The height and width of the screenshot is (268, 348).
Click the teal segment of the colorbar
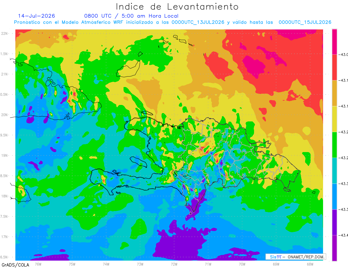point(334,171)
